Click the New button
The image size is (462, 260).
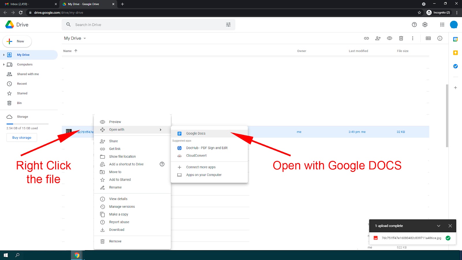point(17,41)
